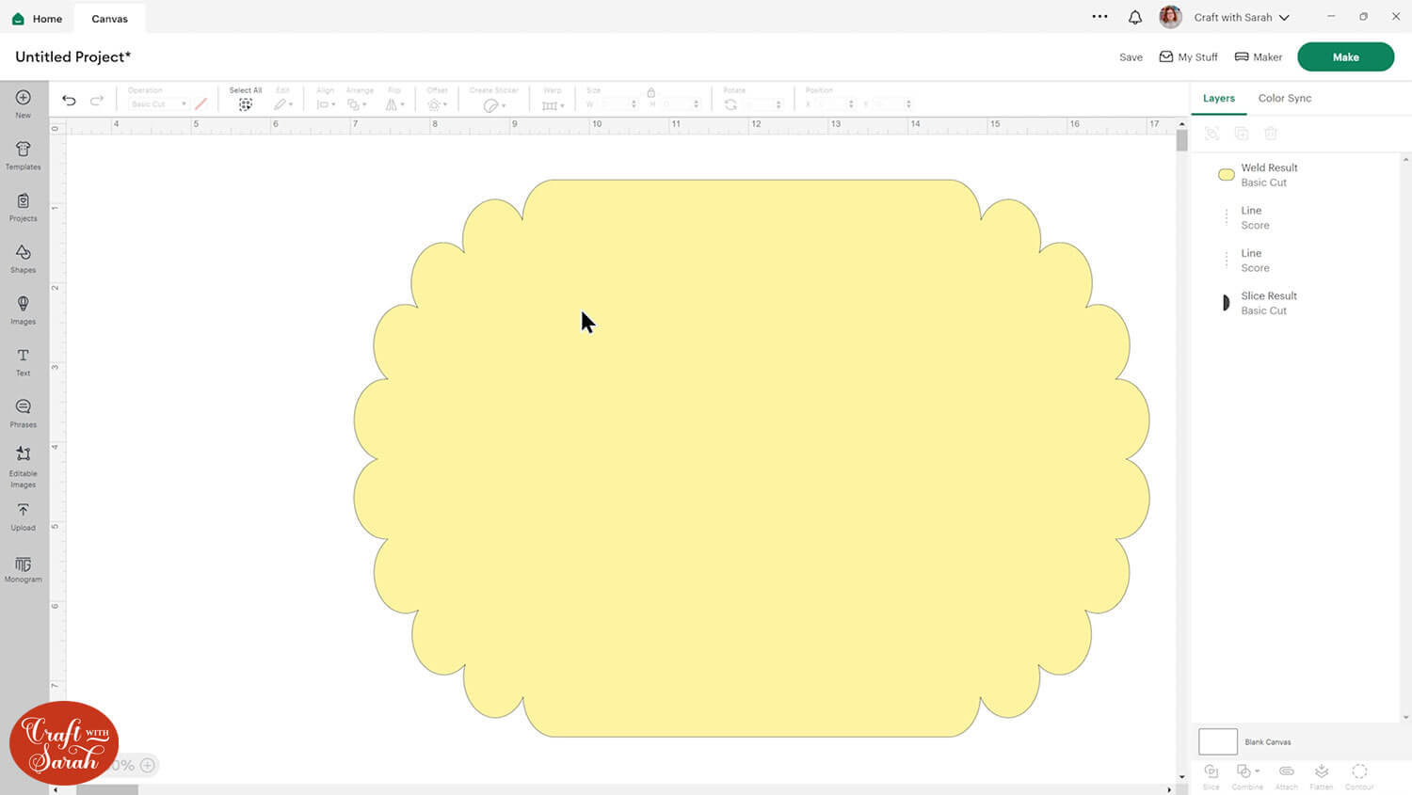Open the three-dot more options menu
1412x795 pixels.
(x=1099, y=17)
